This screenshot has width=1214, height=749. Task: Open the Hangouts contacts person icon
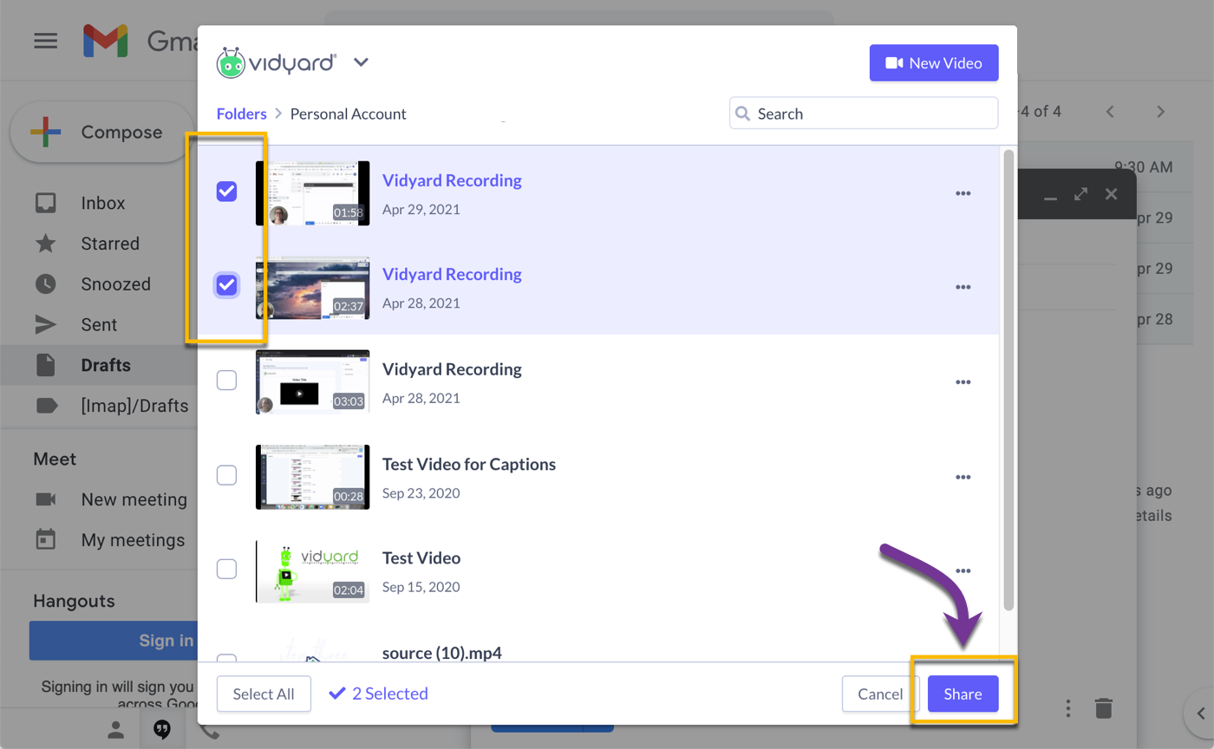116,730
